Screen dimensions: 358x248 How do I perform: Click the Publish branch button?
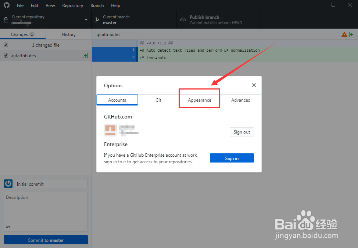[x=218, y=19]
